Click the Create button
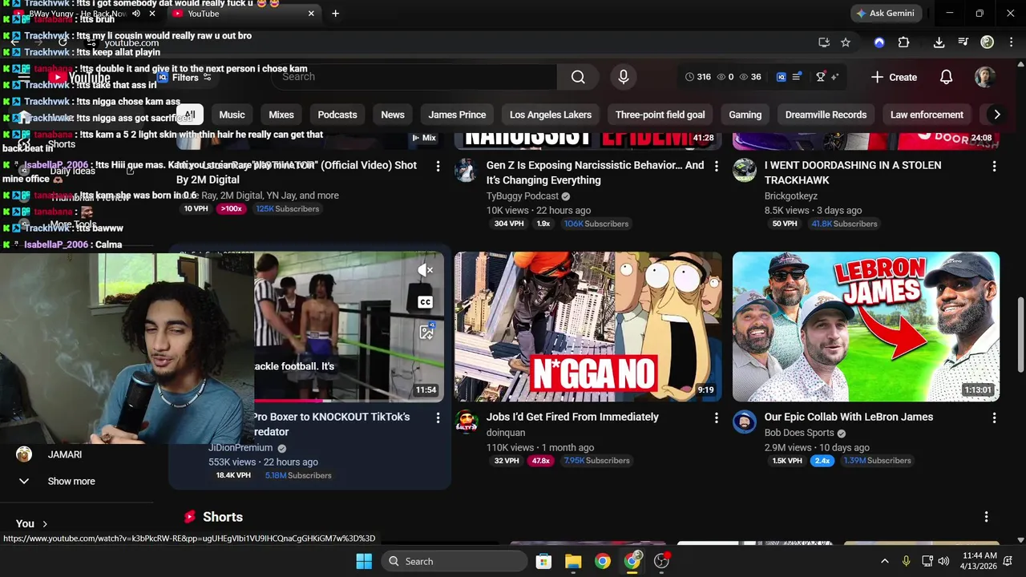Viewport: 1026px width, 577px height. coord(894,77)
